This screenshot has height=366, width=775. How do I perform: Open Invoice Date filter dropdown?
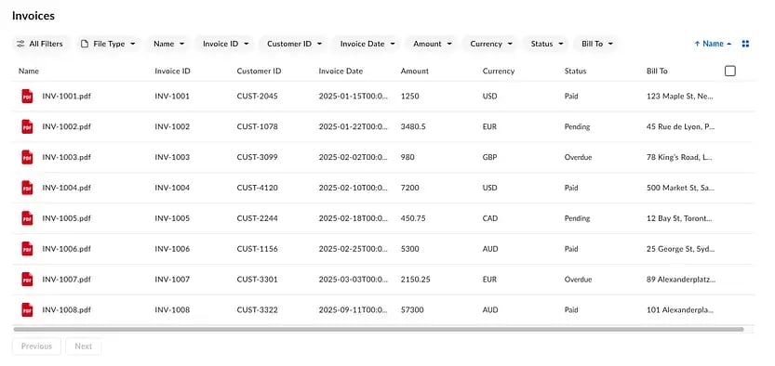click(367, 44)
